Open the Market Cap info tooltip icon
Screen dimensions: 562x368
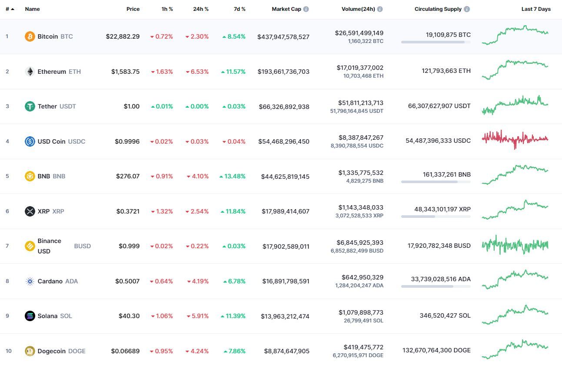(306, 9)
